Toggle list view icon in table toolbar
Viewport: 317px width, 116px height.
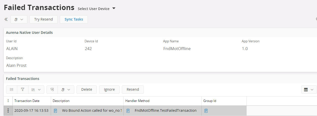(12, 89)
